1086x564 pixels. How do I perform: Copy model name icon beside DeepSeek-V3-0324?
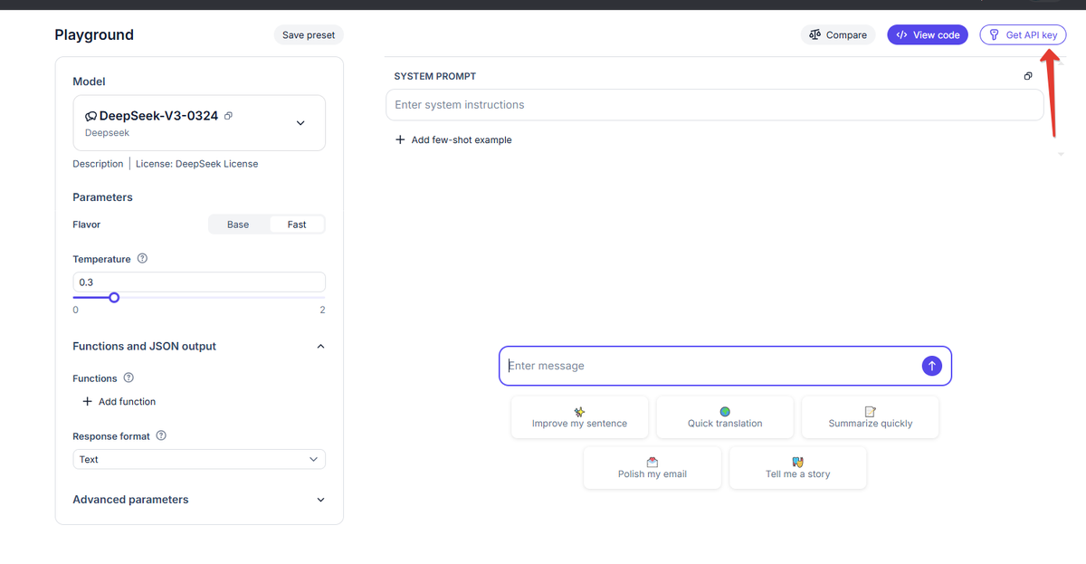[x=229, y=116]
